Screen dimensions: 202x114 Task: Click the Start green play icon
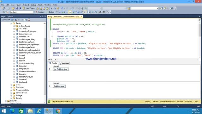(x=86, y=9)
